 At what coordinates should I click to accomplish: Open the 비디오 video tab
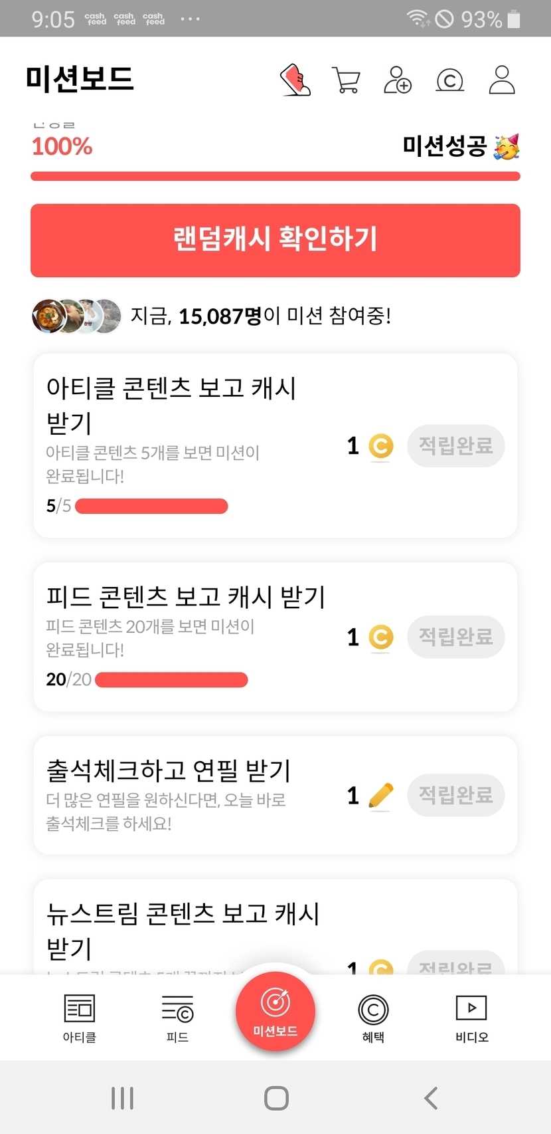471,1017
